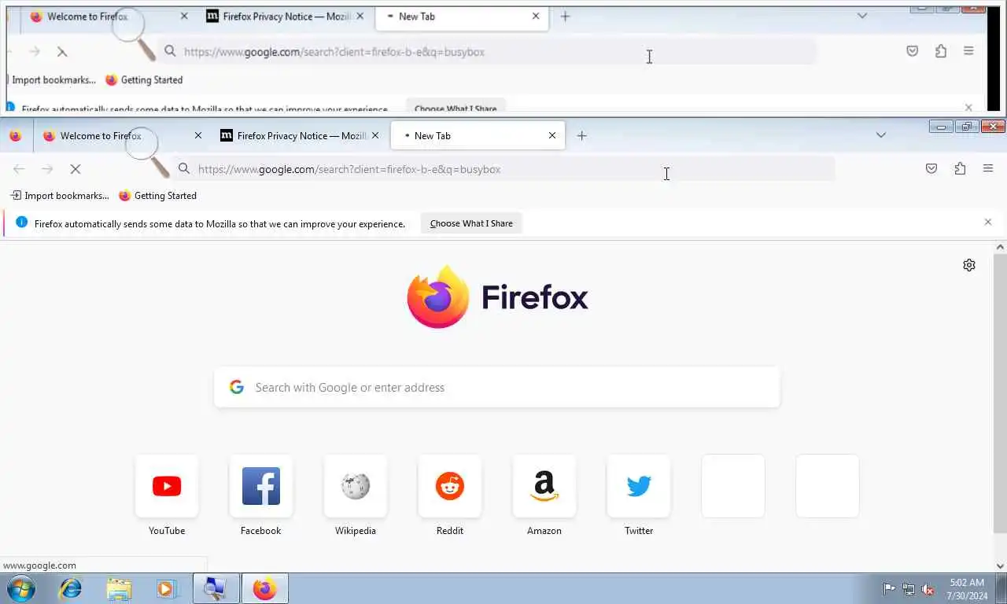This screenshot has width=1007, height=604.
Task: Close the Firefox Privacy Notice tab
Action: point(375,136)
